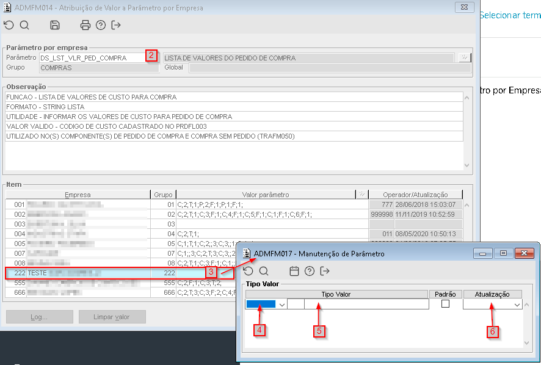541x365 pixels.
Task: Click the Atualização column header in ADMFM017
Action: click(x=492, y=294)
